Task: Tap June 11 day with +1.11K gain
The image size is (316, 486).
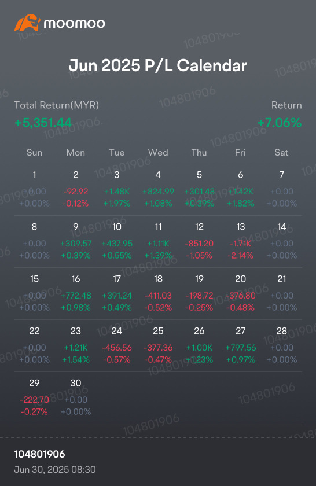Action: pyautogui.click(x=158, y=241)
